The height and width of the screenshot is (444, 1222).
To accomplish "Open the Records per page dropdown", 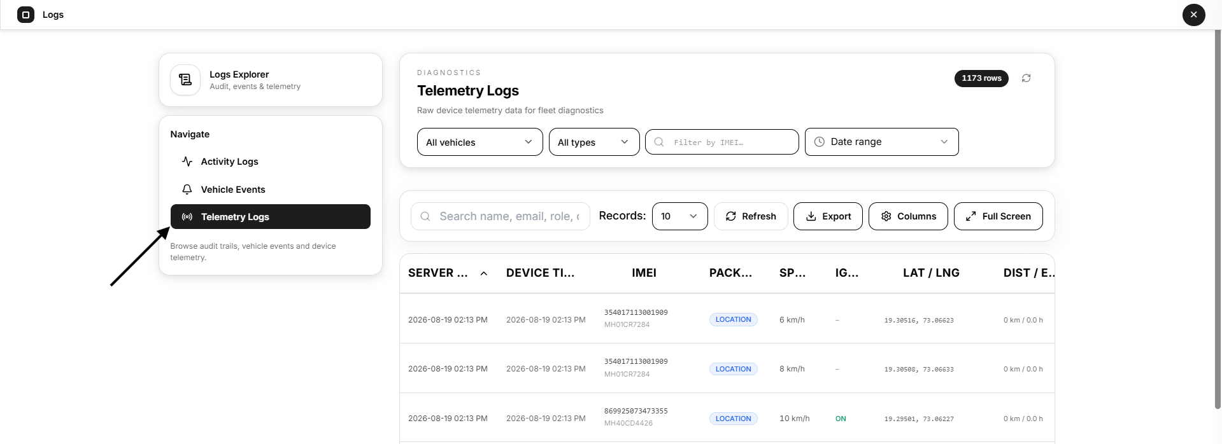I will pos(679,216).
